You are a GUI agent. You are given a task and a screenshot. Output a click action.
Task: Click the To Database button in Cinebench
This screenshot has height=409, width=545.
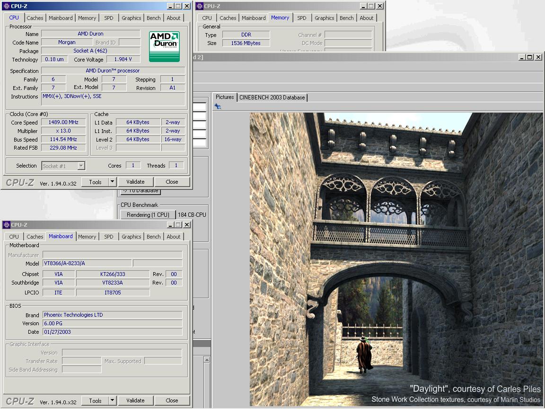click(142, 191)
